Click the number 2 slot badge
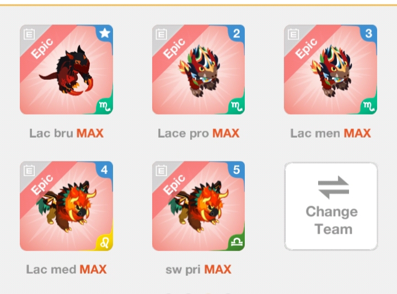Viewport: 397px width, 294px height. (237, 33)
